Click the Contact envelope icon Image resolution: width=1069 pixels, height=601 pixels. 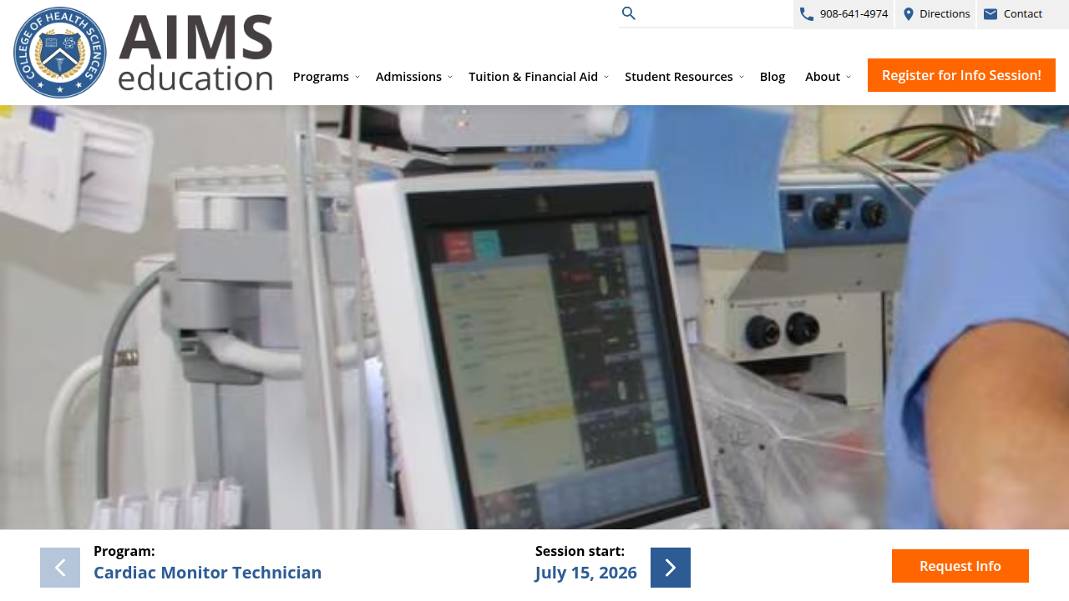tap(990, 13)
